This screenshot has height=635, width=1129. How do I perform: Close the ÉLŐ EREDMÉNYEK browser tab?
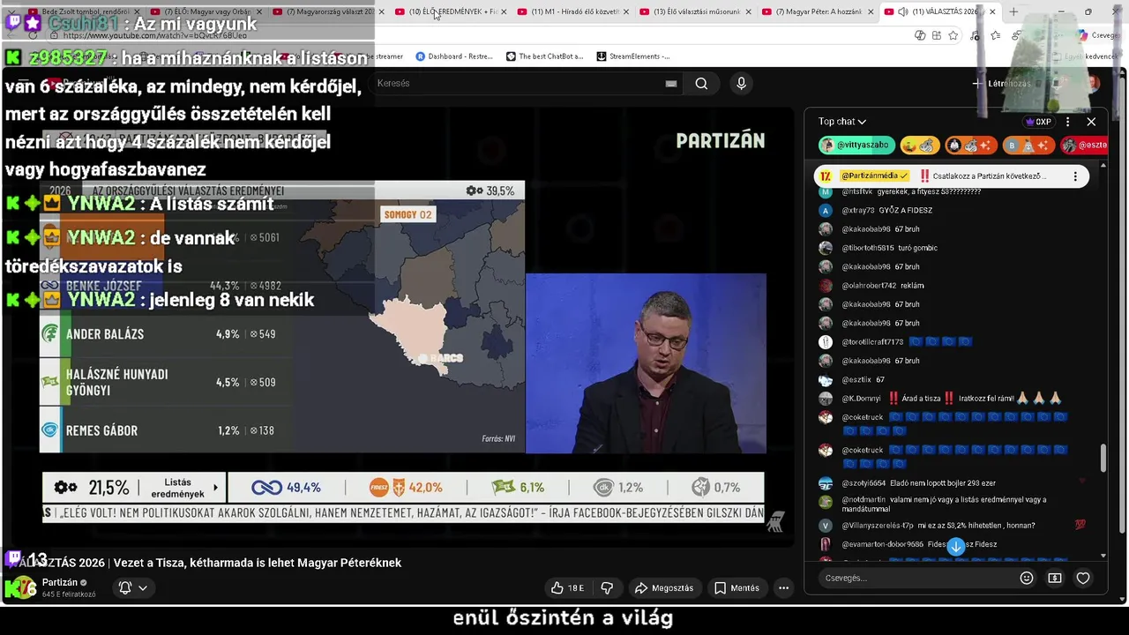504,11
